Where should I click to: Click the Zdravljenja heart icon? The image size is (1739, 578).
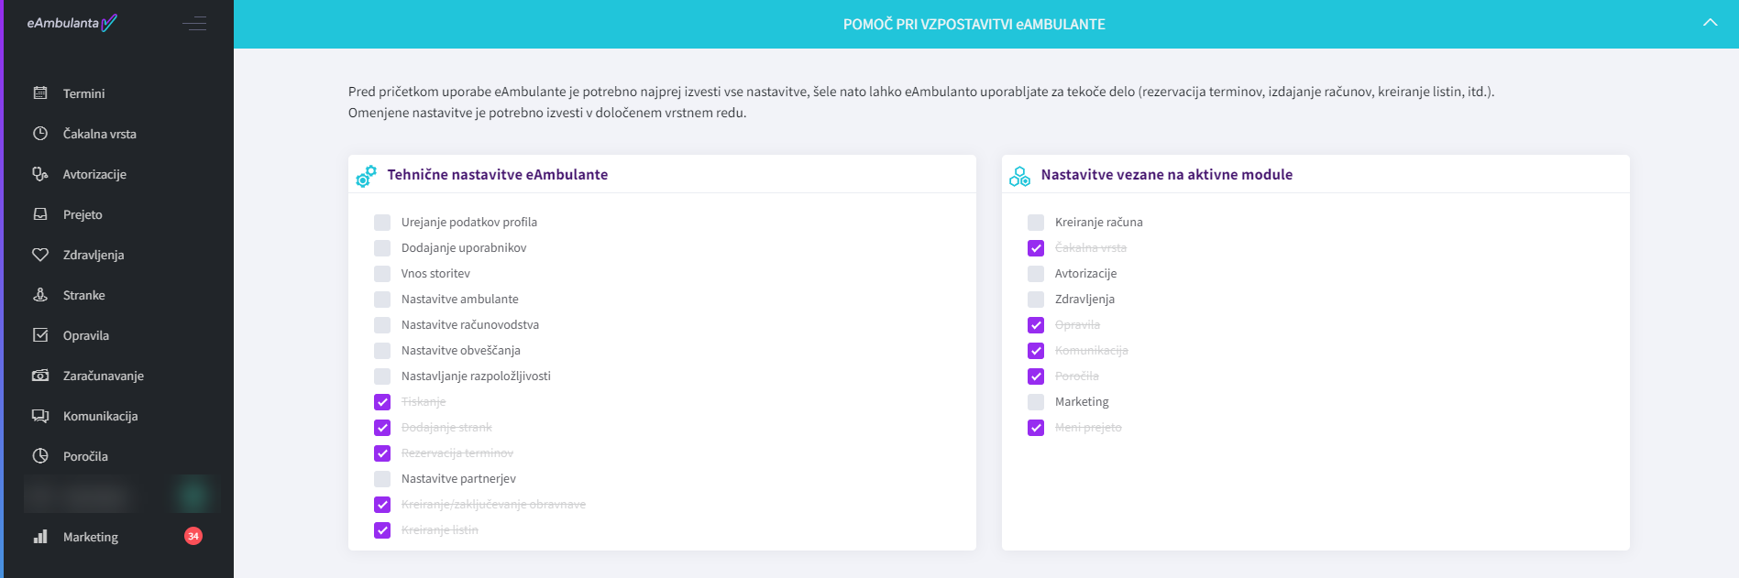tap(40, 255)
